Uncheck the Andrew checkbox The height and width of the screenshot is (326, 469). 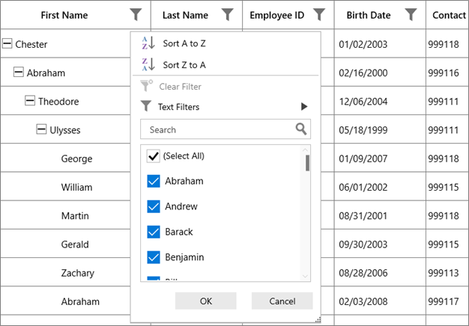154,206
